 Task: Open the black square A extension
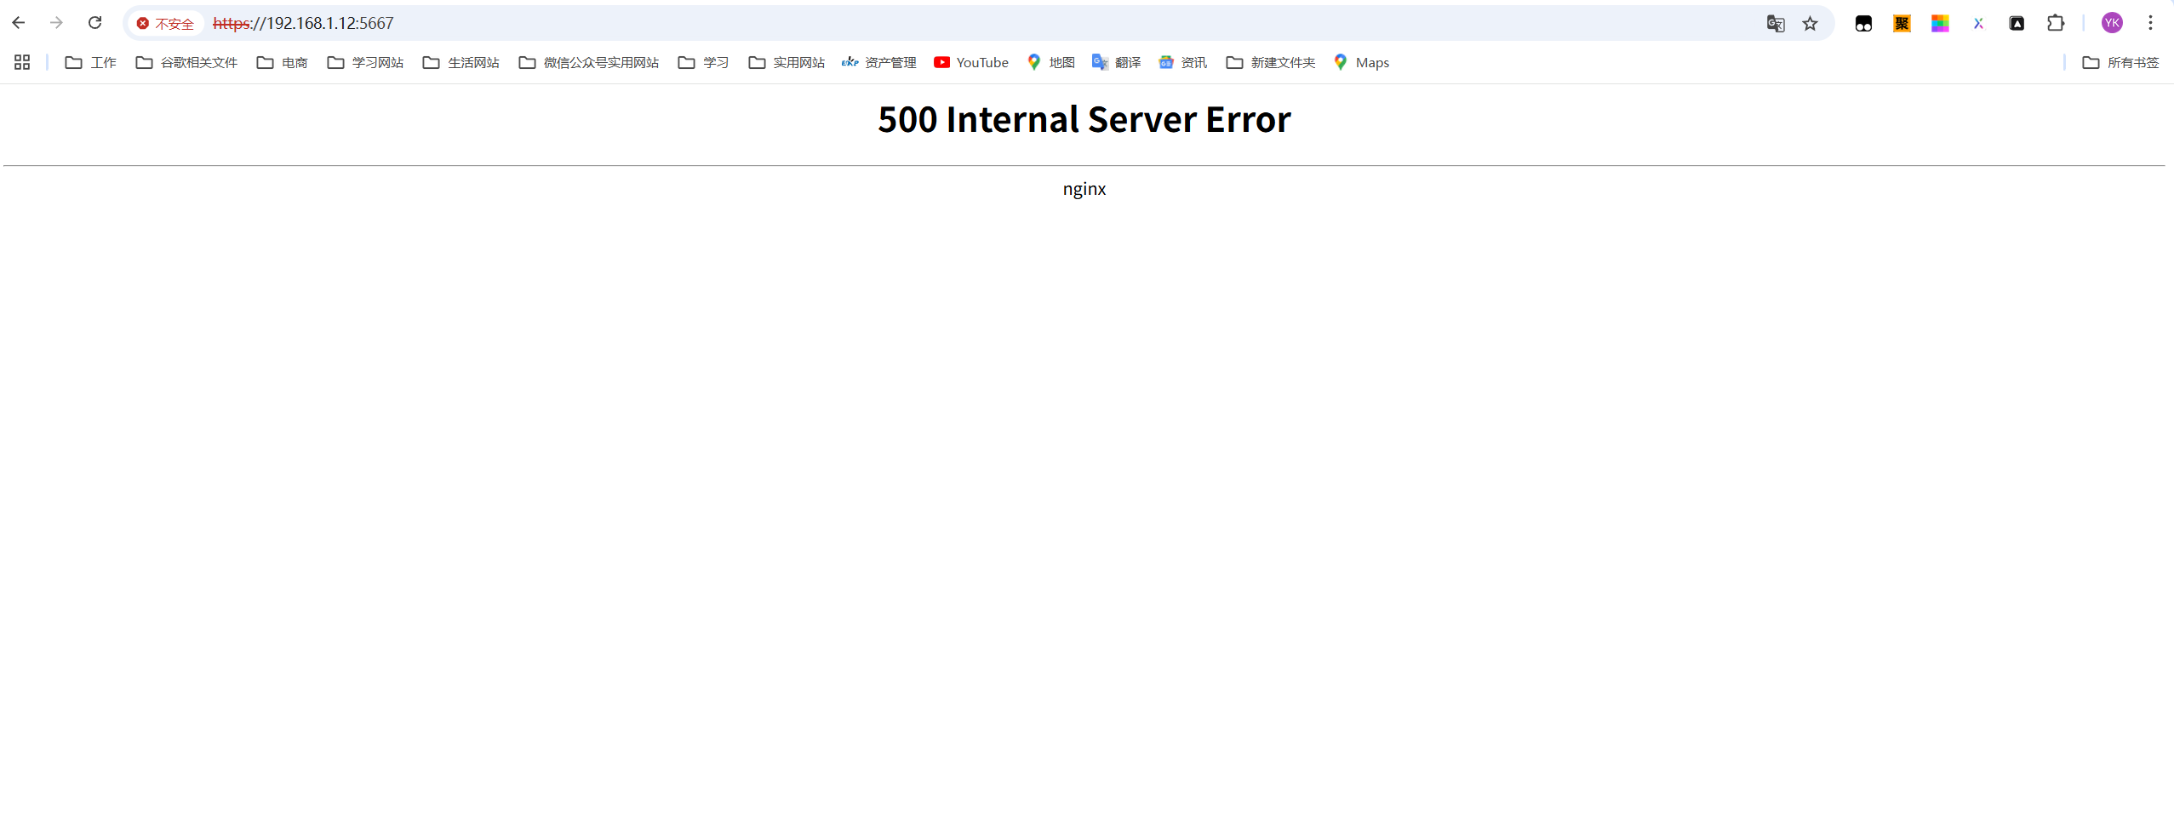(2017, 24)
